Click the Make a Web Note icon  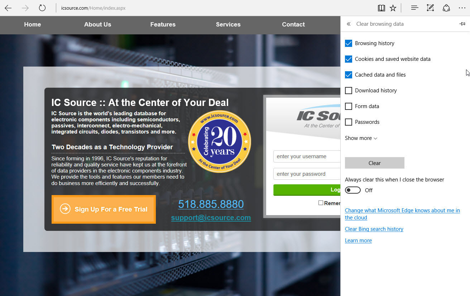tap(430, 8)
